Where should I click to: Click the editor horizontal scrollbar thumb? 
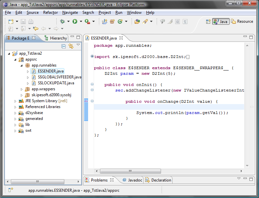[x=131, y=171]
